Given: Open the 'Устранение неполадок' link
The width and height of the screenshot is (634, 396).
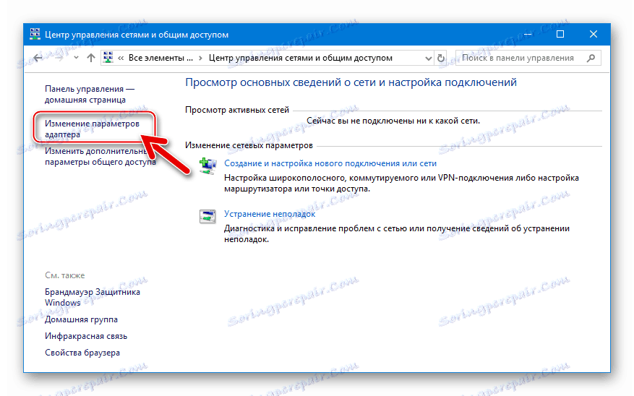Looking at the screenshot, I should click(x=270, y=214).
